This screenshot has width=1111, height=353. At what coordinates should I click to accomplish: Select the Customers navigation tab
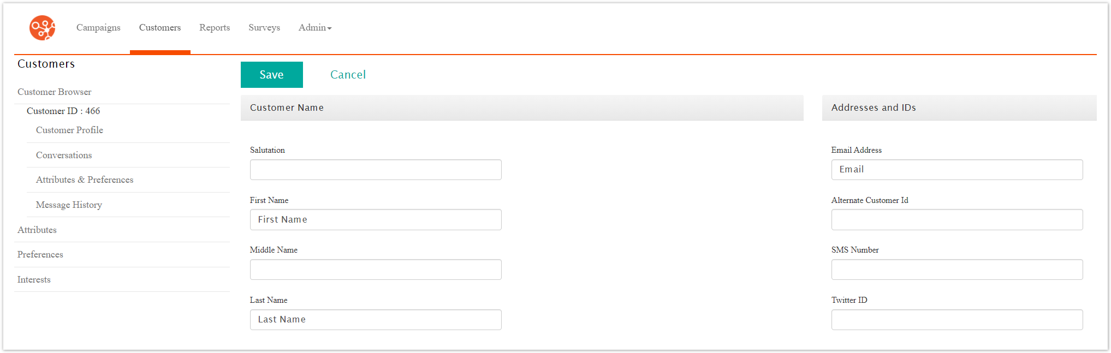point(159,27)
